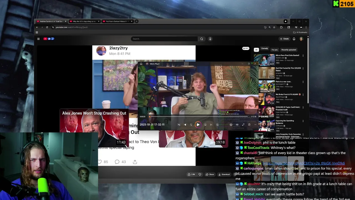This screenshot has width=355, height=200.
Task: Open options menu for 'Paris is a war zone'
Action: coord(303,82)
